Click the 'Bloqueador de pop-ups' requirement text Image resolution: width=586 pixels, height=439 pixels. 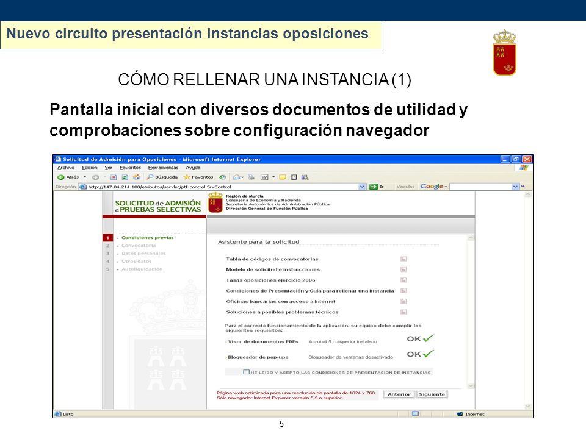coord(258,357)
